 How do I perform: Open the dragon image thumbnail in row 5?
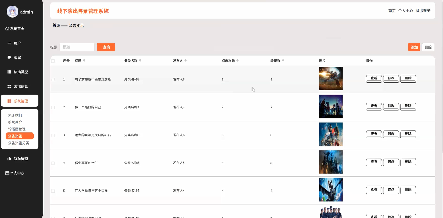[x=331, y=190]
